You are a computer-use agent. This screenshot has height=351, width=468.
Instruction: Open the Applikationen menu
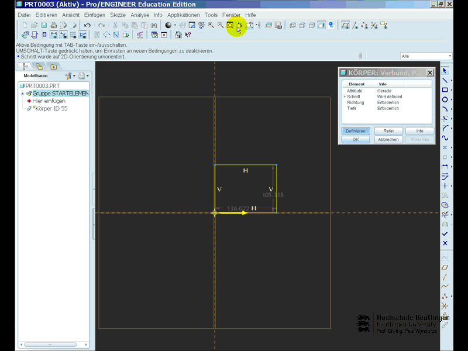click(184, 15)
